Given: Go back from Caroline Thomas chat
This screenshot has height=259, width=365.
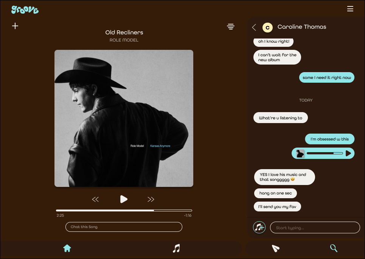Looking at the screenshot, I should coord(254,27).
